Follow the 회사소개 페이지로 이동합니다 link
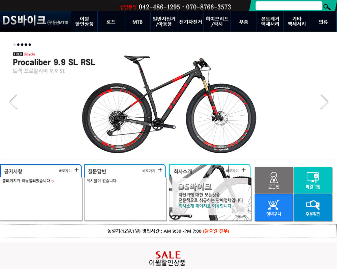 (x=205, y=206)
